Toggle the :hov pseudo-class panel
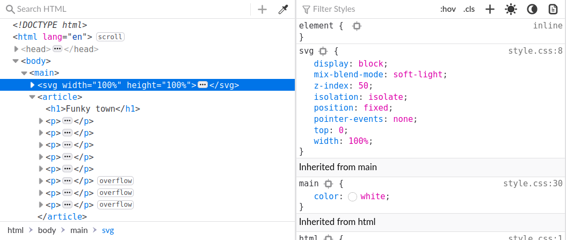 pyautogui.click(x=447, y=9)
